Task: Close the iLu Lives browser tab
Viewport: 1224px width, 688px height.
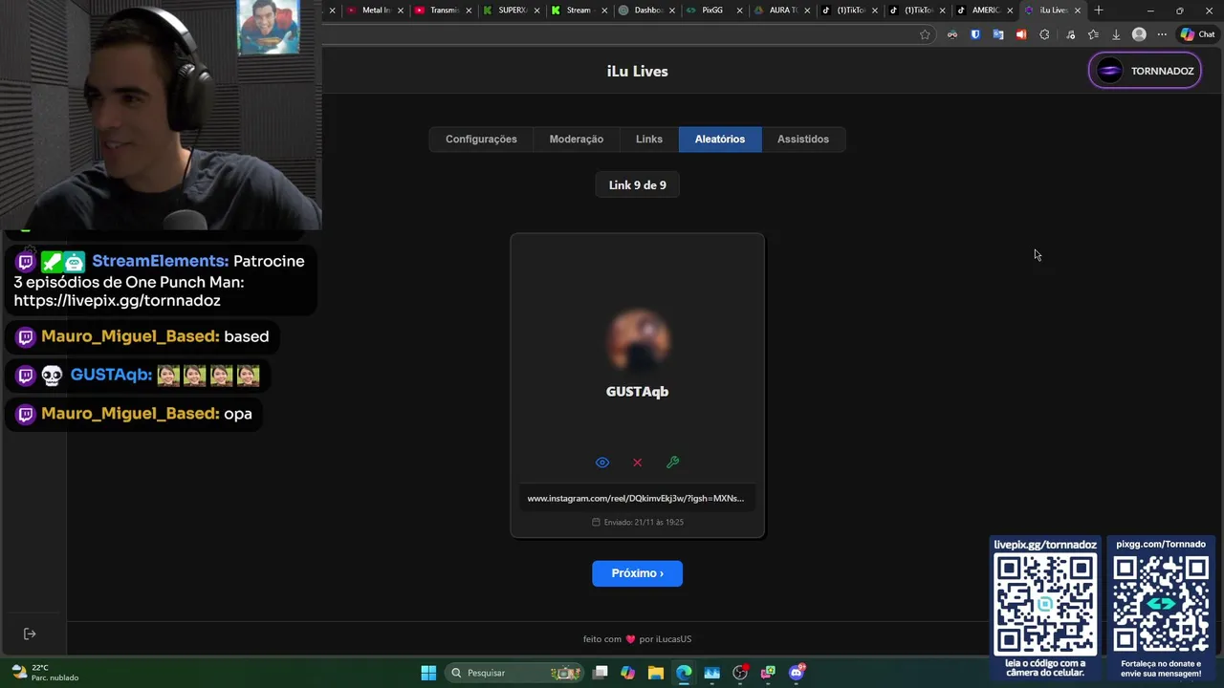Action: click(1078, 11)
